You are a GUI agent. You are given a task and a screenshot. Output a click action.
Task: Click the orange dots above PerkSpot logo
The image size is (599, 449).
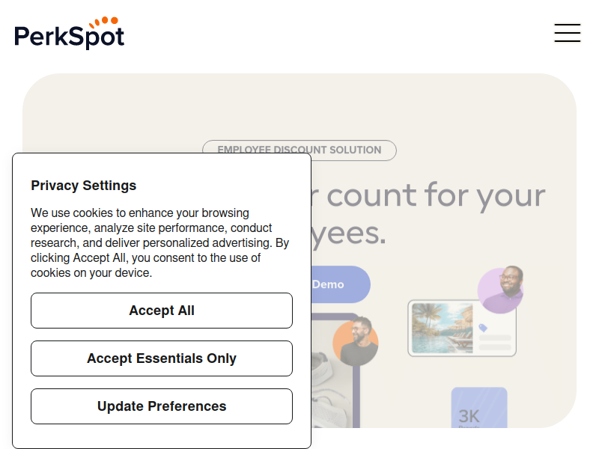pos(103,21)
